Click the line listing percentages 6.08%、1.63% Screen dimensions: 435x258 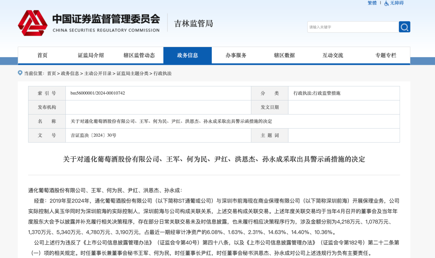tap(182, 232)
